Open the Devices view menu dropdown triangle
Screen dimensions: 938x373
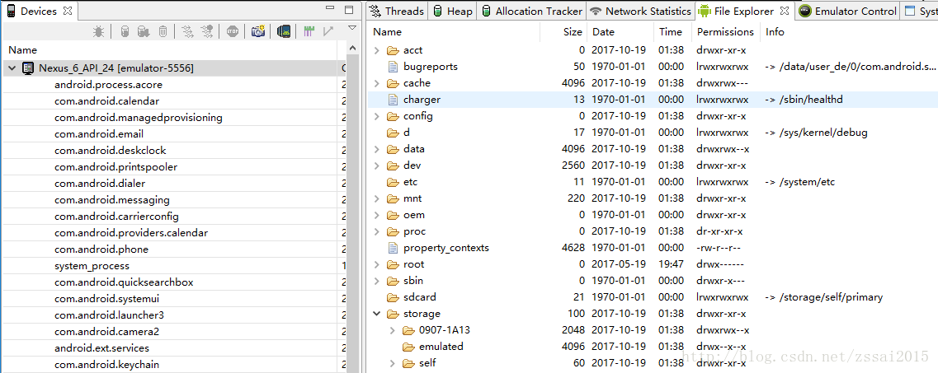click(x=352, y=27)
